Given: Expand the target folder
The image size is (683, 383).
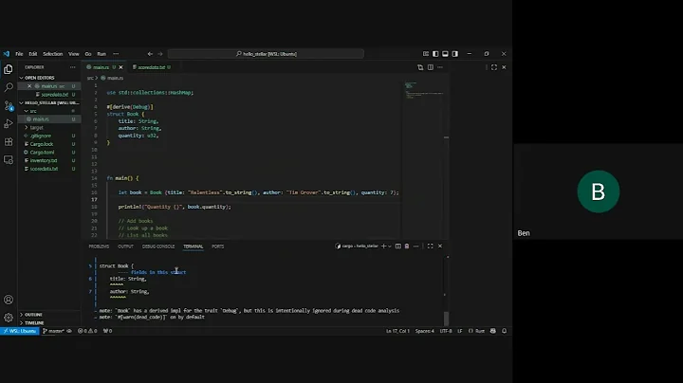Looking at the screenshot, I should 48,128.
